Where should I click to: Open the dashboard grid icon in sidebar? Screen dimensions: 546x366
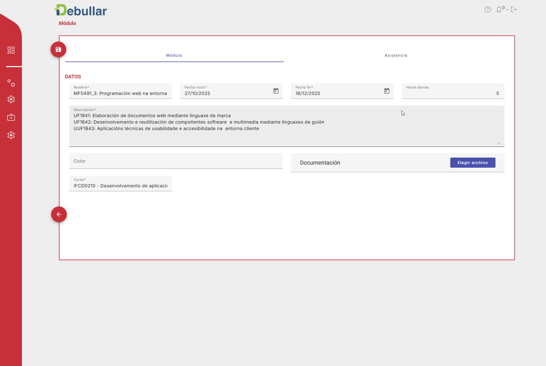pos(11,50)
